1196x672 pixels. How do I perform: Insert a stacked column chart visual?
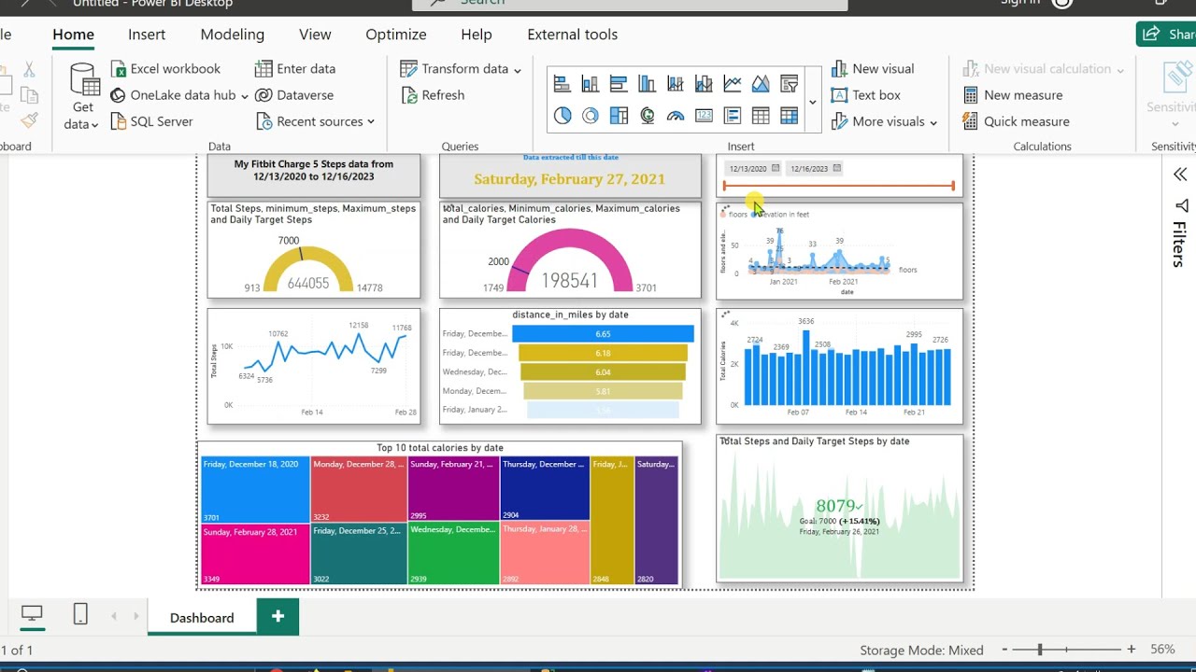pos(590,85)
